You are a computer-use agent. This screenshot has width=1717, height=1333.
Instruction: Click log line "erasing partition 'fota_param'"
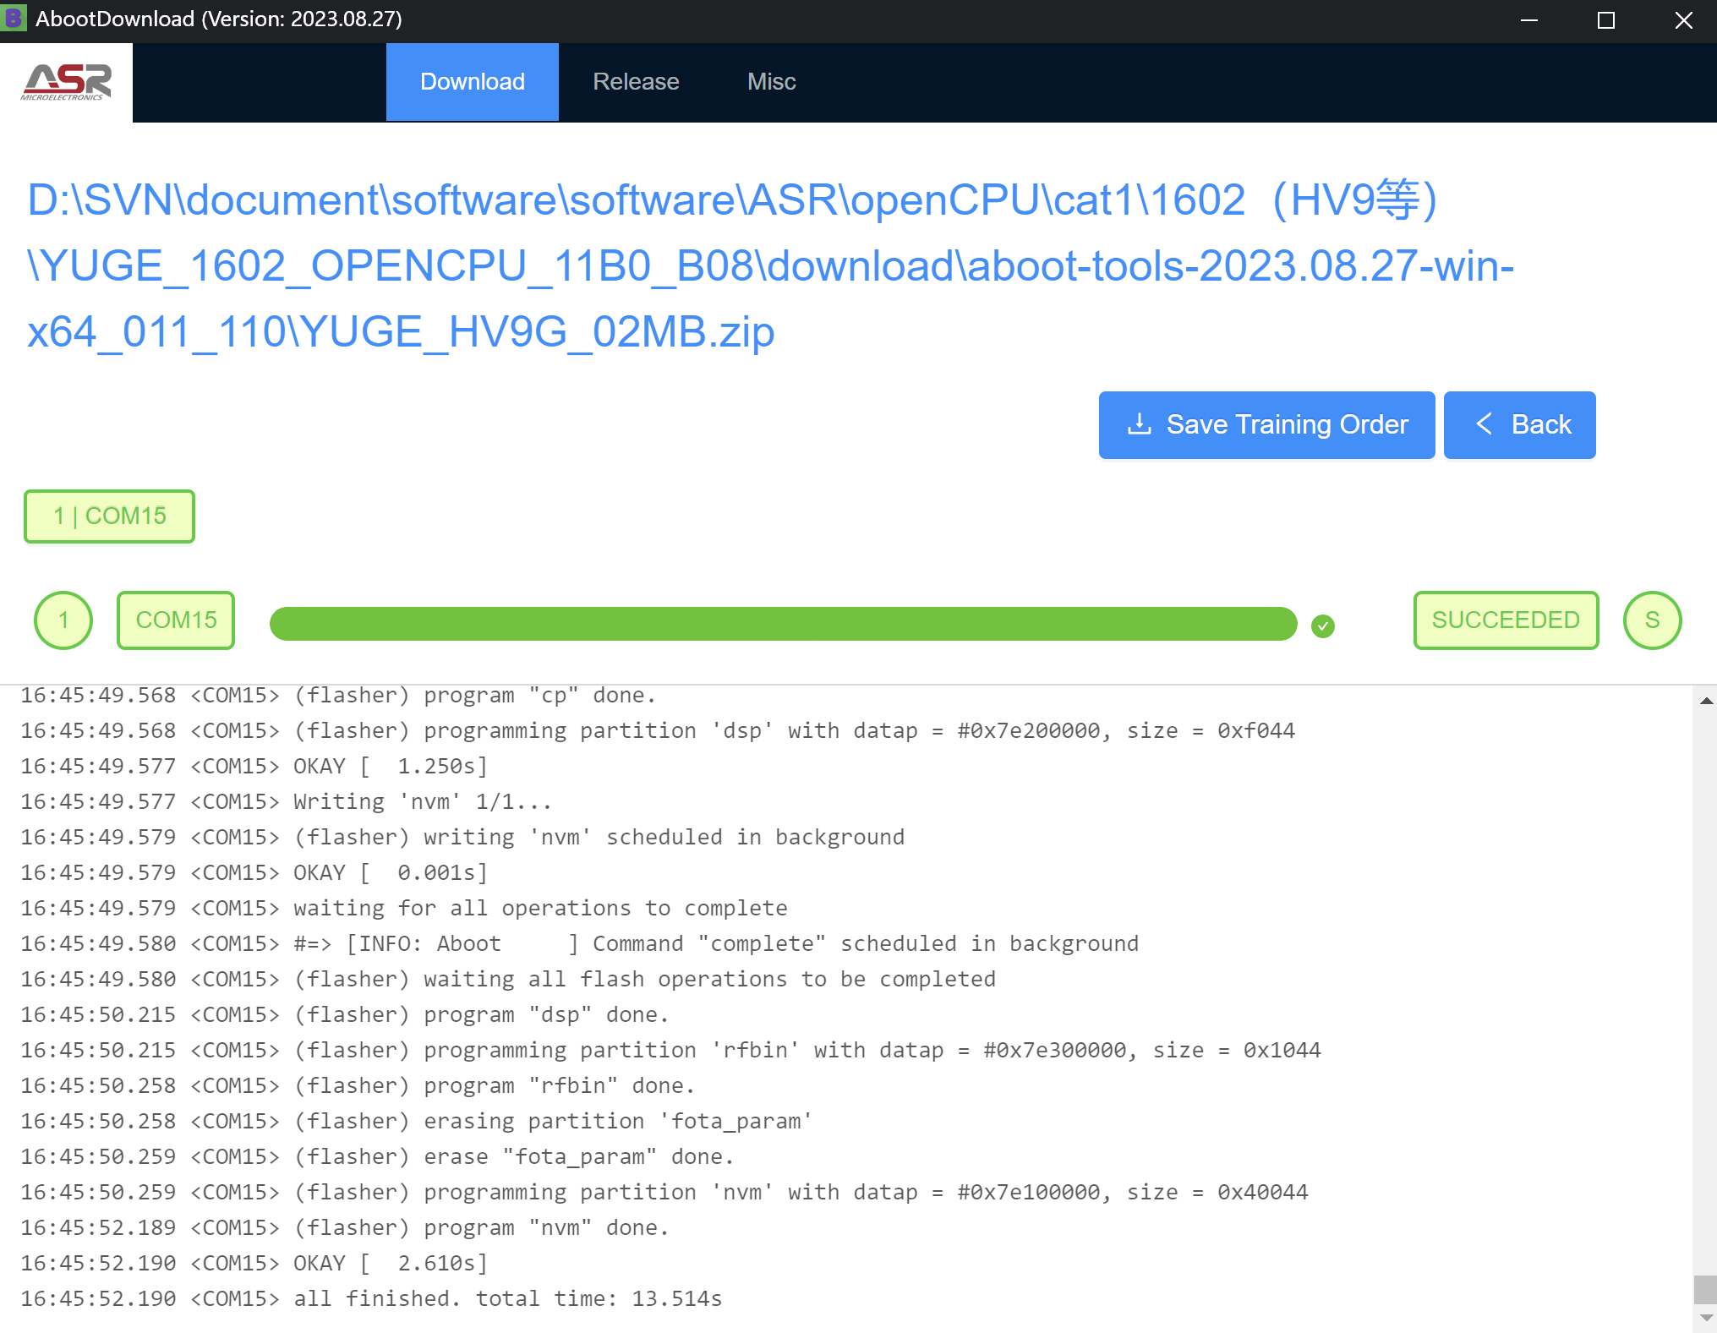(x=417, y=1121)
